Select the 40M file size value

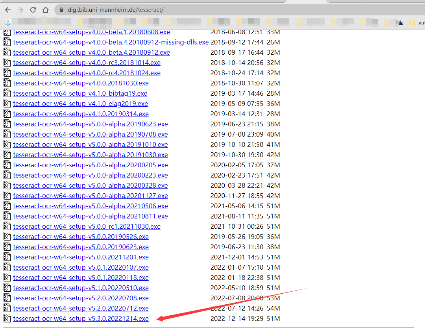[x=273, y=134]
